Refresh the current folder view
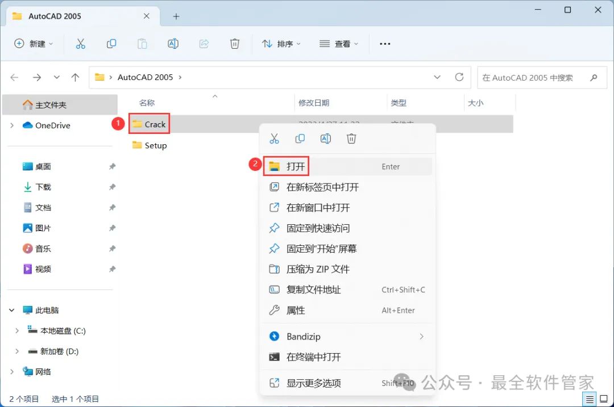This screenshot has height=407, width=614. coord(459,77)
